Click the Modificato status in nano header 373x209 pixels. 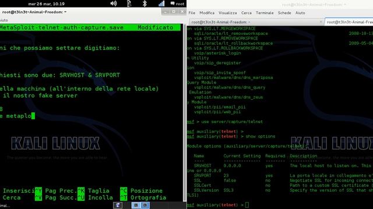coord(156,28)
